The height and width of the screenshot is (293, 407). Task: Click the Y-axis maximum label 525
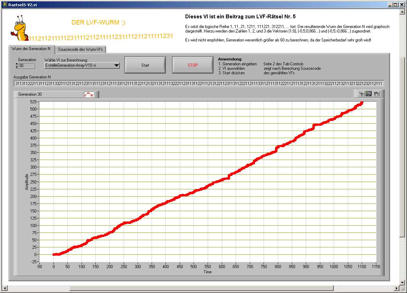coord(33,102)
